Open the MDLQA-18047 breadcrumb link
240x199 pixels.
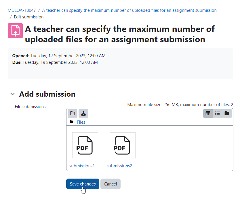[22, 10]
